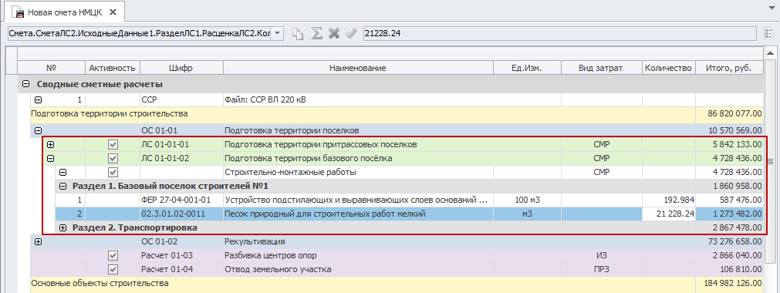Open the formula path dropdown
Screen dimensions: 780x293
point(278,34)
